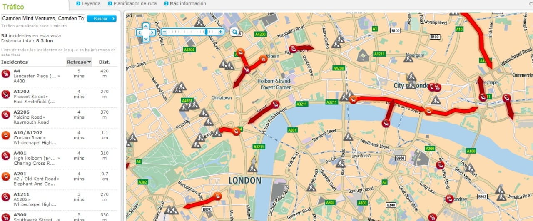Pan the map up with arrow control
Screen dimensions: 533x221
tap(145, 26)
